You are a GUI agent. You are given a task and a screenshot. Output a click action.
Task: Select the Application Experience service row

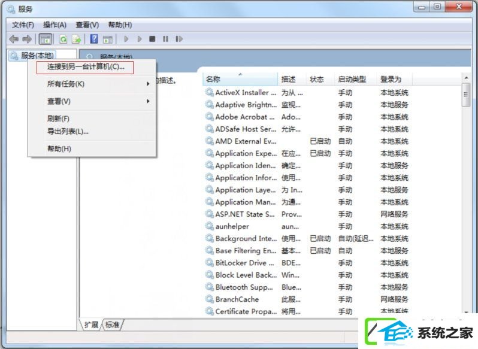tap(307, 153)
